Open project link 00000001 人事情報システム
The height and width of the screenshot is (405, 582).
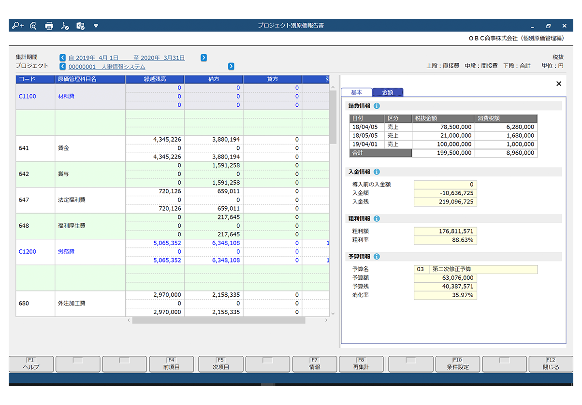[x=106, y=67]
